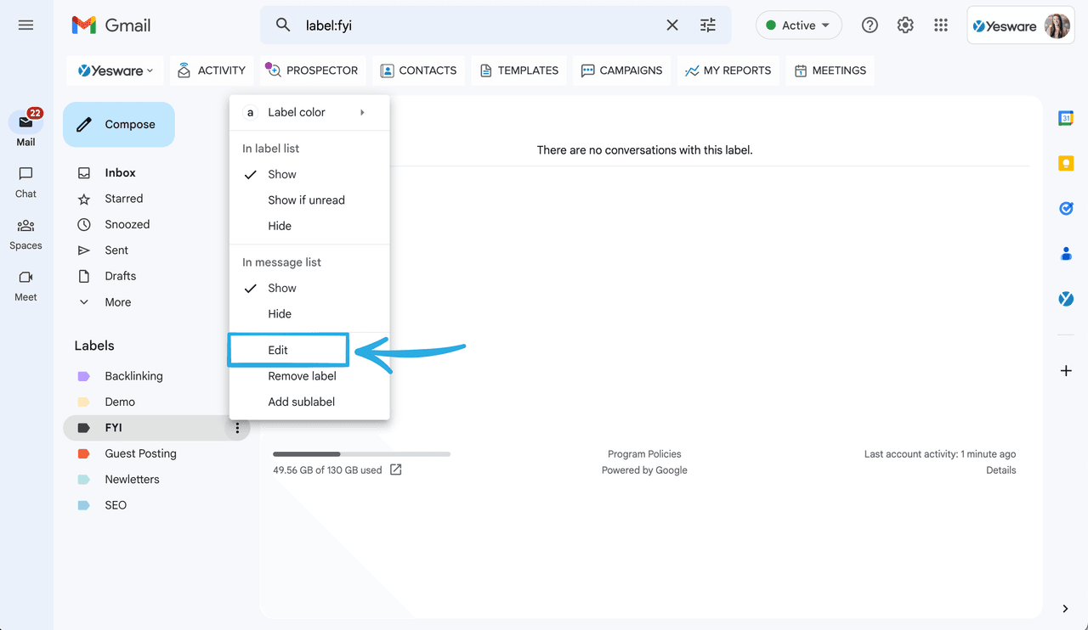Open Google Keep in side panel

point(1066,164)
